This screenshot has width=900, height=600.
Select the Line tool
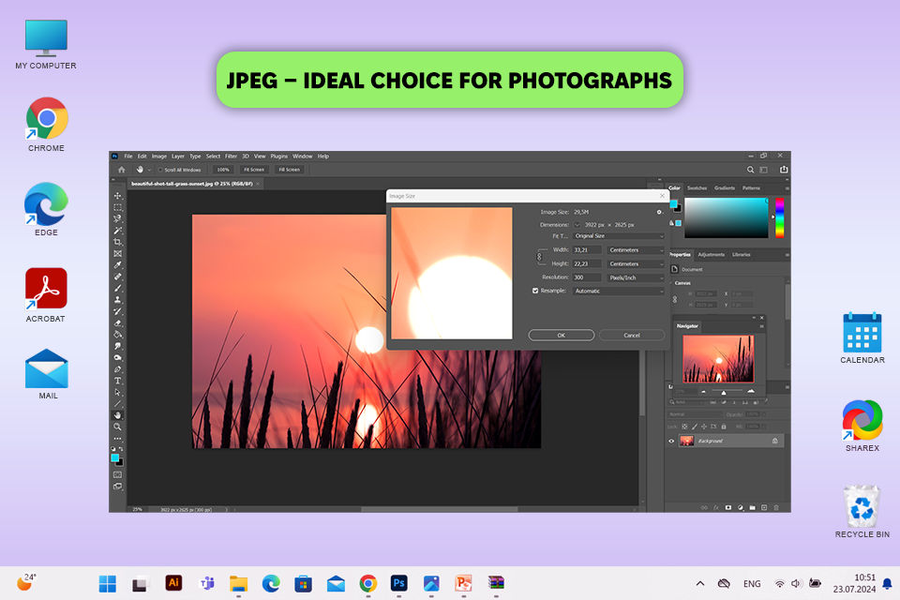(118, 404)
